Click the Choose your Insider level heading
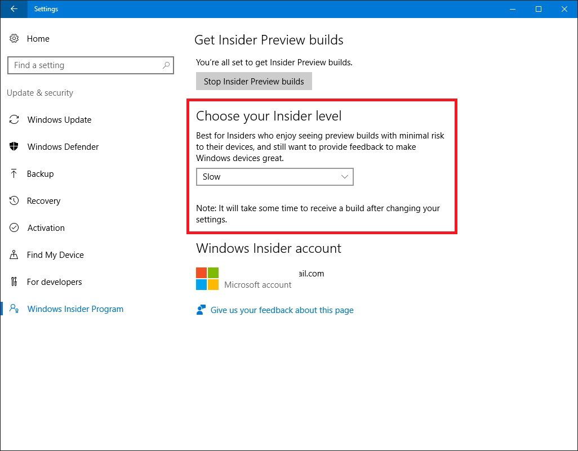Image resolution: width=578 pixels, height=451 pixels. [x=269, y=116]
